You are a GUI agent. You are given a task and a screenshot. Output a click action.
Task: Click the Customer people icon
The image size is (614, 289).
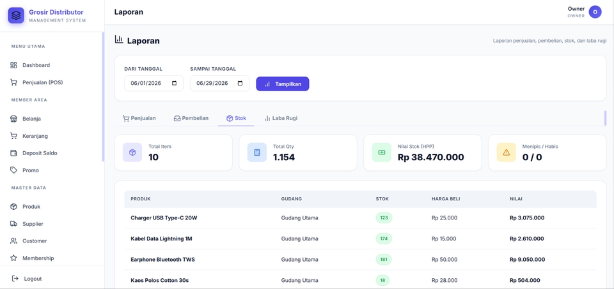coord(13,241)
